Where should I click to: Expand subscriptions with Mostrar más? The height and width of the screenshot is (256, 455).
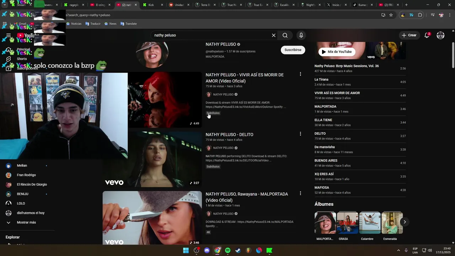tap(26, 222)
